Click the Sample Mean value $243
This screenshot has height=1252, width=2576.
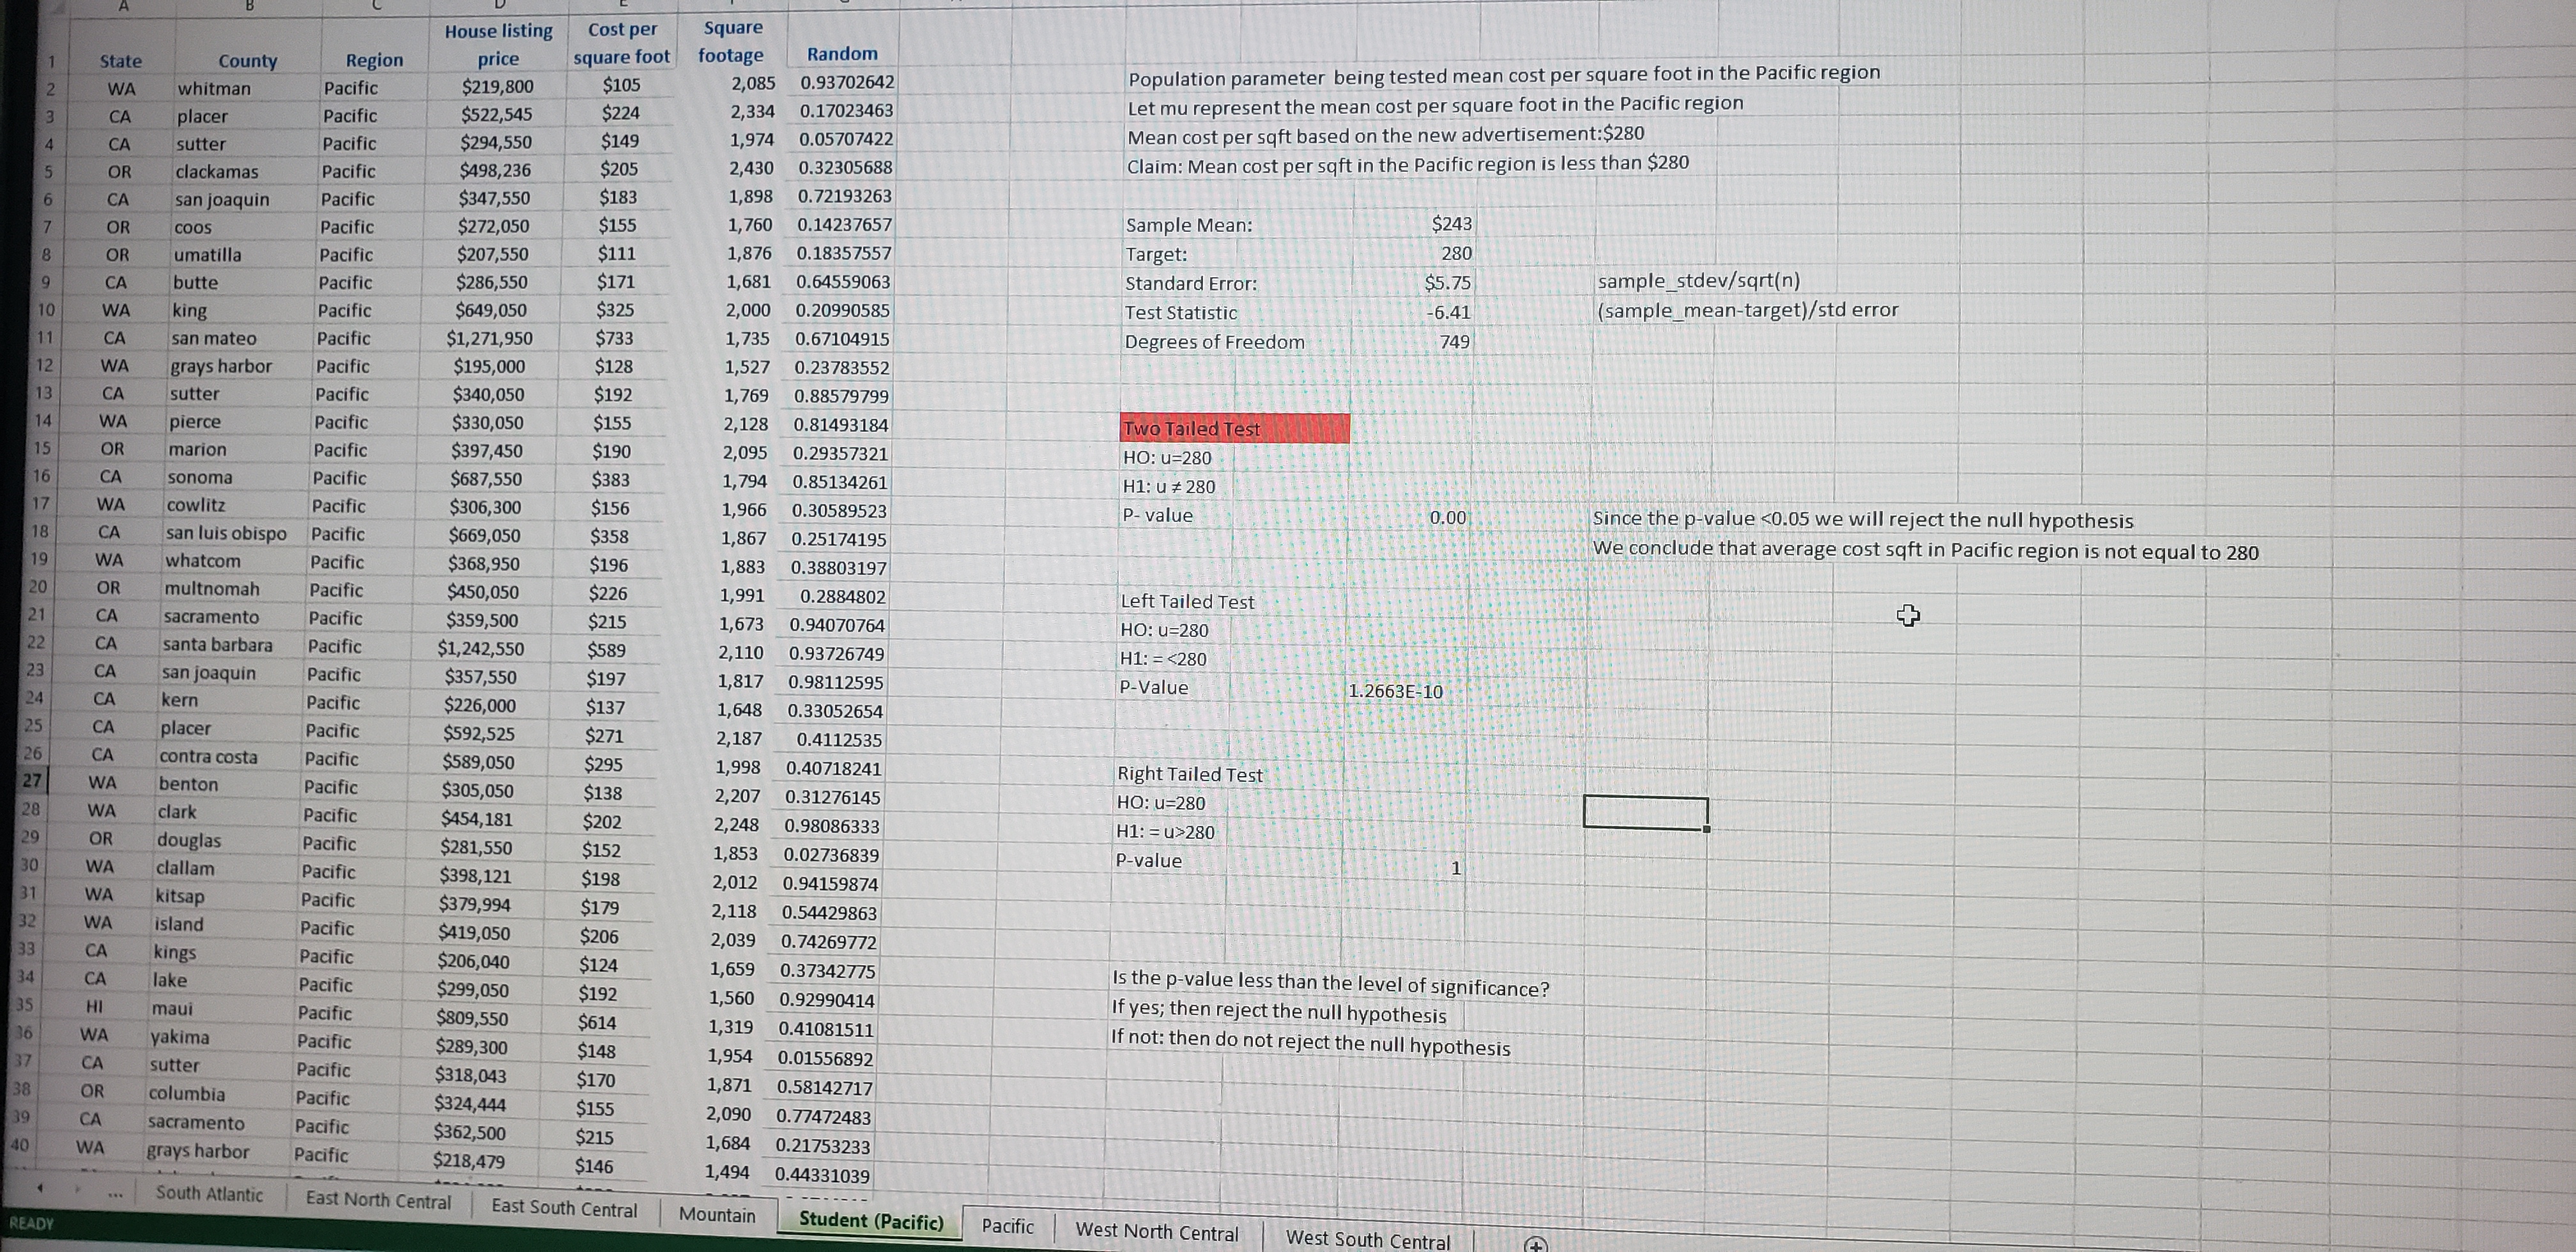pos(1450,224)
